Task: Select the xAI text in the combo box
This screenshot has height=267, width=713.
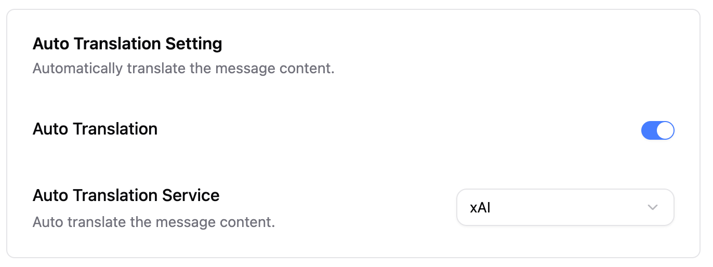Action: pyautogui.click(x=480, y=208)
